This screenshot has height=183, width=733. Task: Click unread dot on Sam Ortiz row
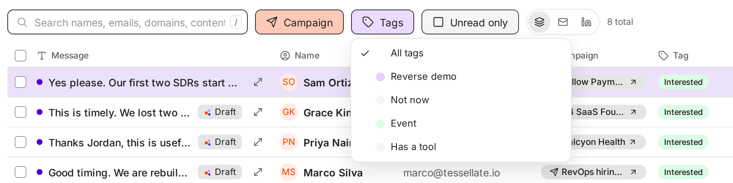(x=40, y=82)
